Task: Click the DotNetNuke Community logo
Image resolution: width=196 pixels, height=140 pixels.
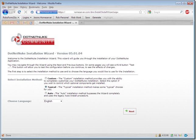Action: pyautogui.click(x=33, y=39)
